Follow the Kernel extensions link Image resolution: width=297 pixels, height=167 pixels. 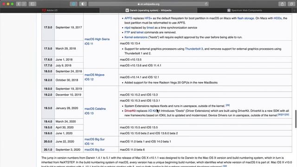(x=136, y=37)
